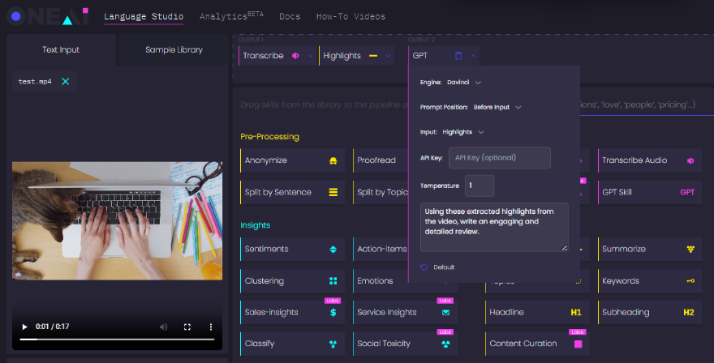714x363 pixels.
Task: Click the Anonymize incognito icon
Action: [333, 160]
